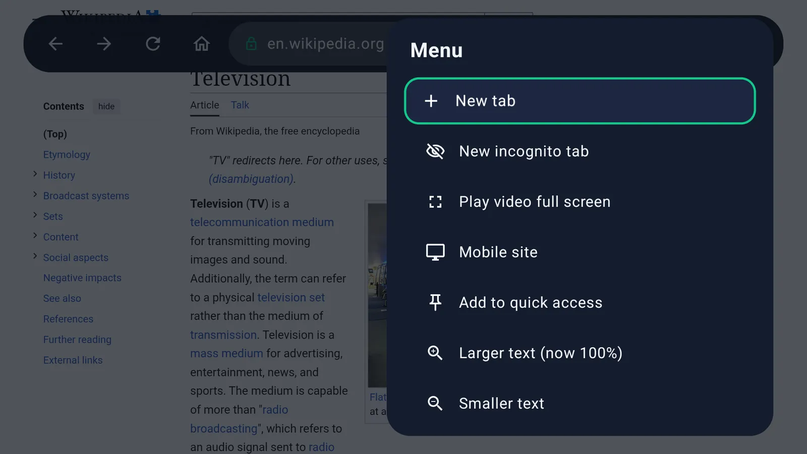The height and width of the screenshot is (454, 807).
Task: Go forward with the right arrow icon
Action: [104, 44]
